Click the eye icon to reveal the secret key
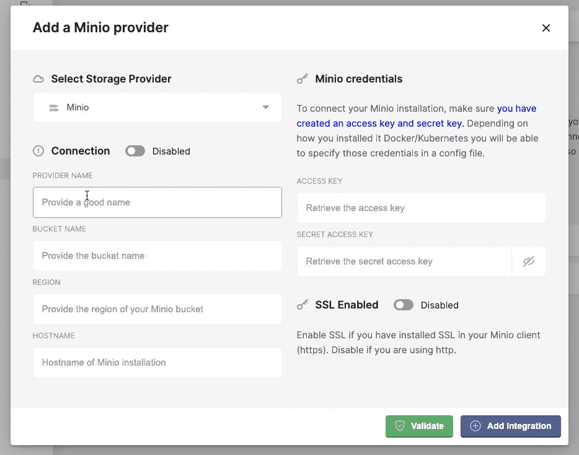The height and width of the screenshot is (455, 579). 528,261
